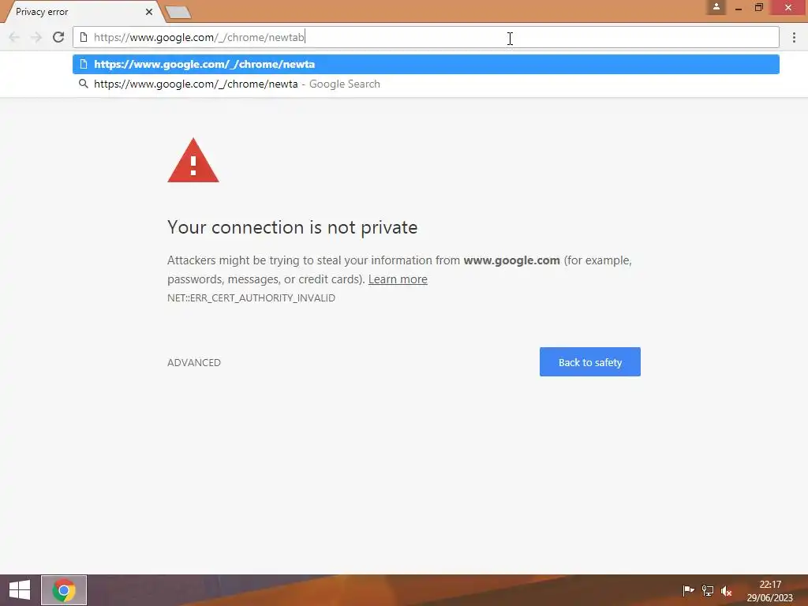Minimize the Chrome window
The image size is (808, 606).
point(738,7)
